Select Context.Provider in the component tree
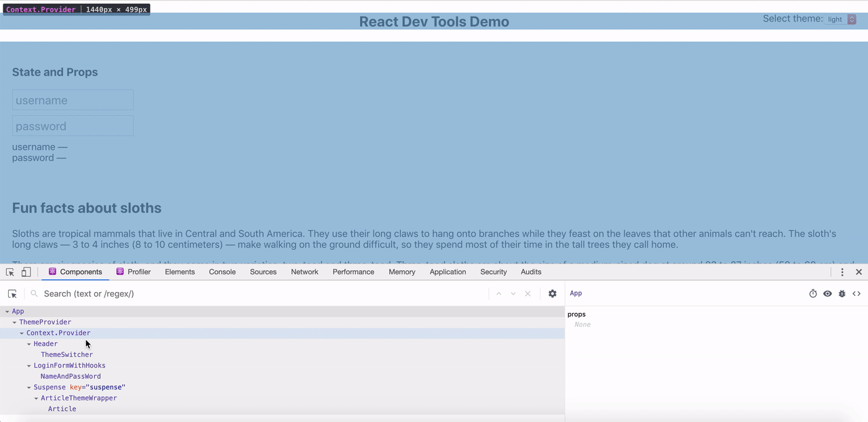The image size is (868, 422). point(58,333)
